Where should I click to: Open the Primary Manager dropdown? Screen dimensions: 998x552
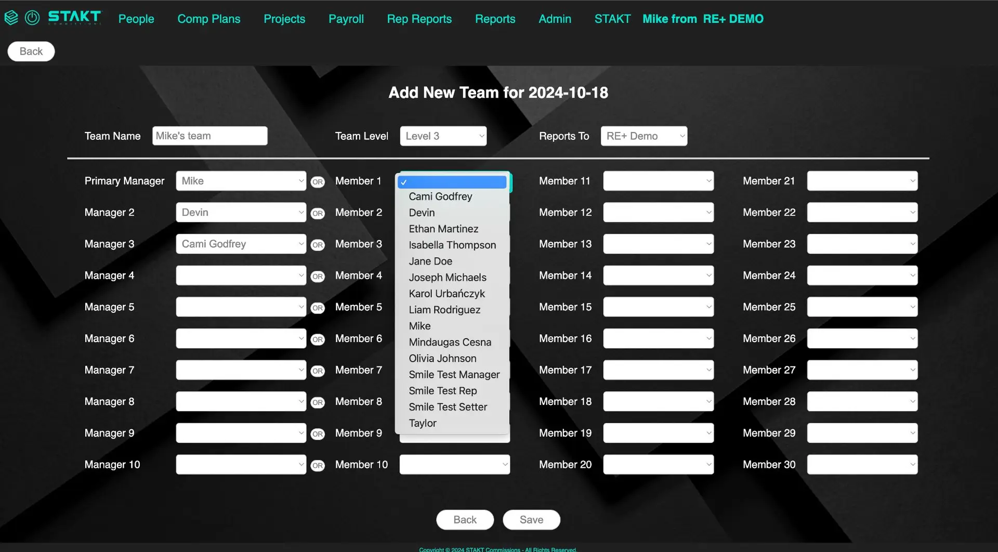[x=241, y=181]
